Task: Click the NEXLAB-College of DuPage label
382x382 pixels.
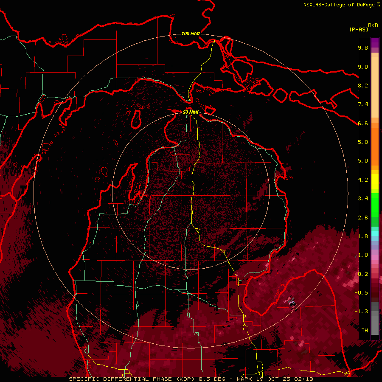Action: click(x=339, y=5)
